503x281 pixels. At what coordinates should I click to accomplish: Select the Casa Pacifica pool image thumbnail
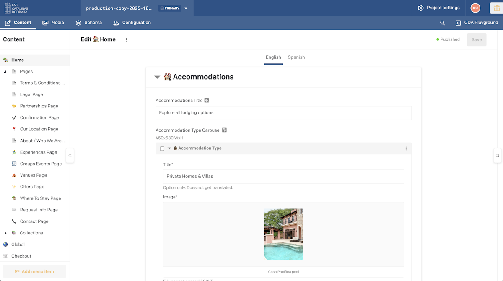(x=283, y=234)
